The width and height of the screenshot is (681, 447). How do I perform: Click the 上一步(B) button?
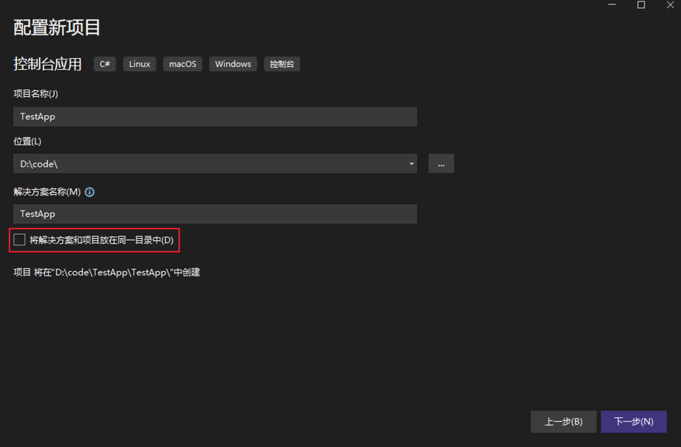pyautogui.click(x=563, y=421)
